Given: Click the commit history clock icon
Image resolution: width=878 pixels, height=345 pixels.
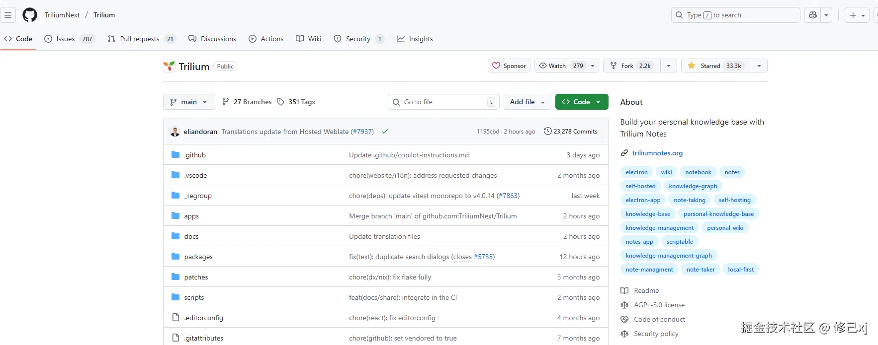Looking at the screenshot, I should 547,132.
